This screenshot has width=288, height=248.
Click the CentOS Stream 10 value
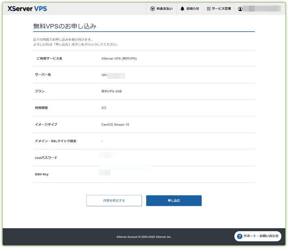coord(115,125)
